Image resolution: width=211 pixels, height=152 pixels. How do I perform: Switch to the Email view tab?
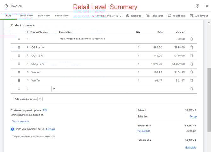click(x=26, y=15)
